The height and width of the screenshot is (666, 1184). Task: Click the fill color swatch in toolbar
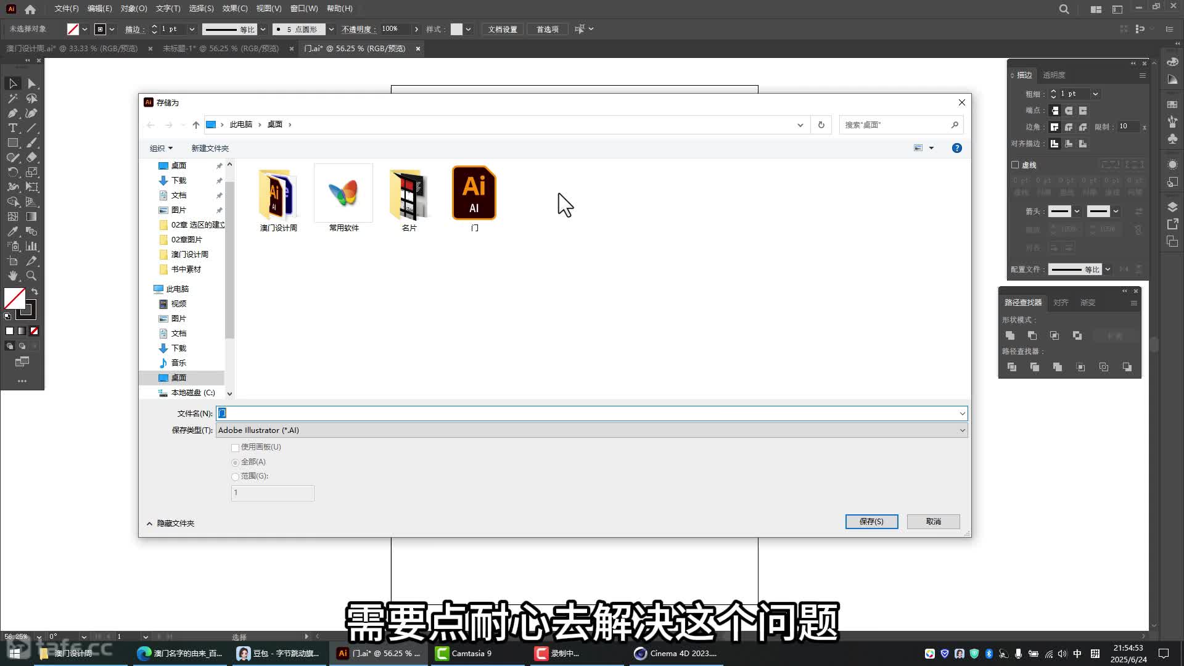coord(14,298)
